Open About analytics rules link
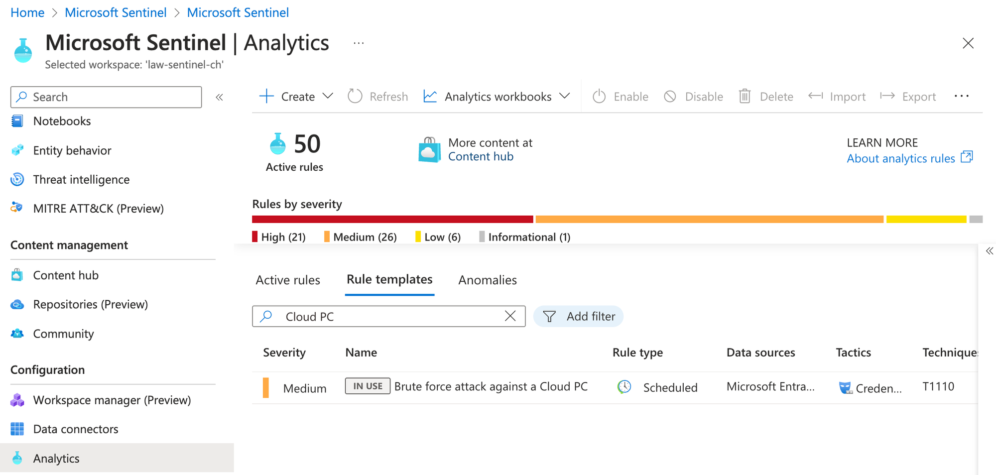The width and height of the screenshot is (996, 475). [x=901, y=158]
